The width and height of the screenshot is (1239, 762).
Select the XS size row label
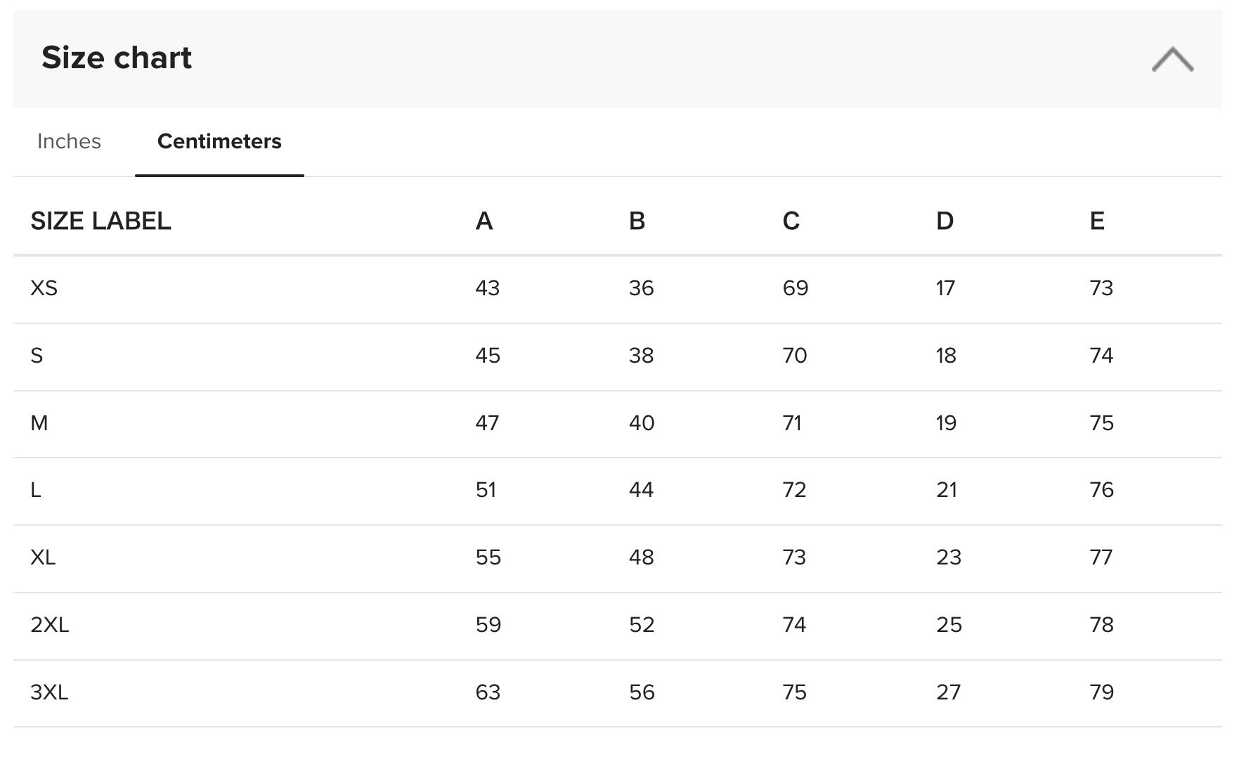coord(44,288)
